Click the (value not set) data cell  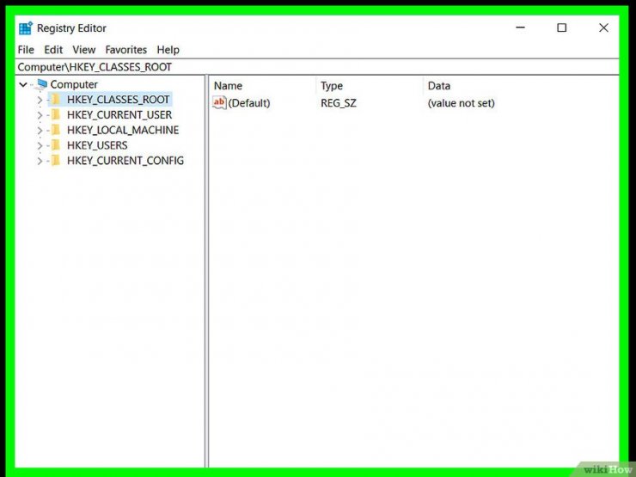tap(462, 103)
